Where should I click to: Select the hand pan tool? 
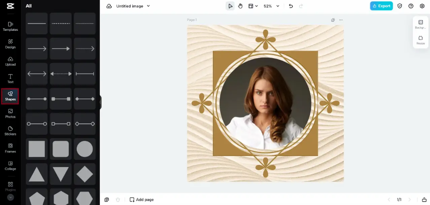point(240,6)
